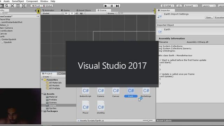Open the Component menu
This screenshot has height=126, width=224.
point(32,1)
